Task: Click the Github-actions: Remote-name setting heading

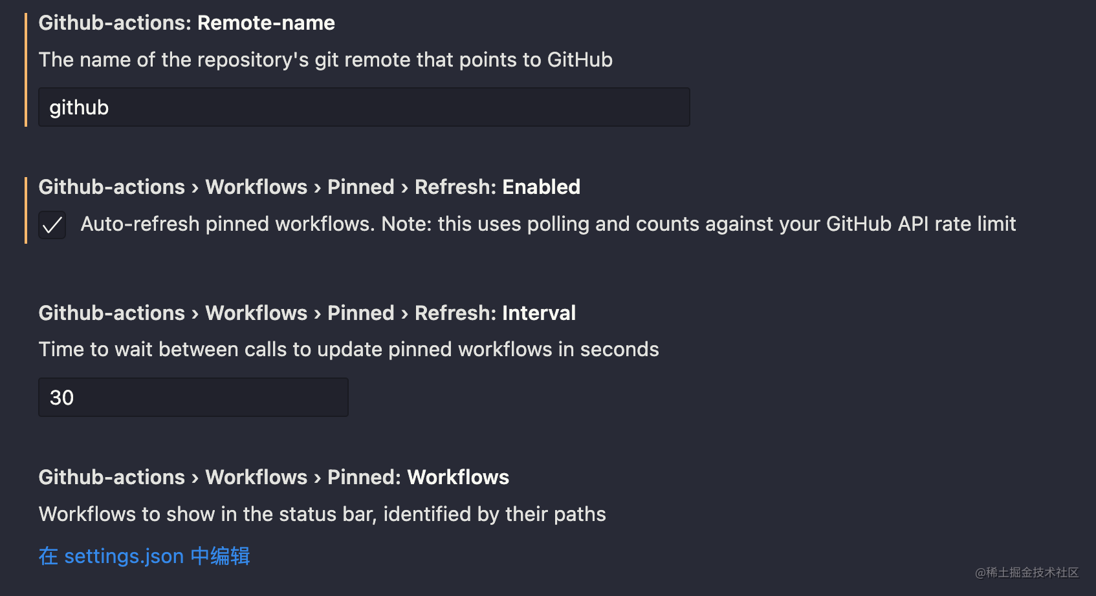Action: pyautogui.click(x=187, y=23)
